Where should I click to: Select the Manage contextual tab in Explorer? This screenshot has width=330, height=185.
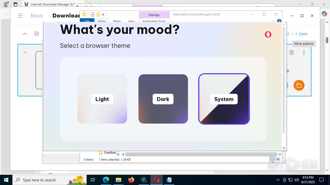pos(154,15)
